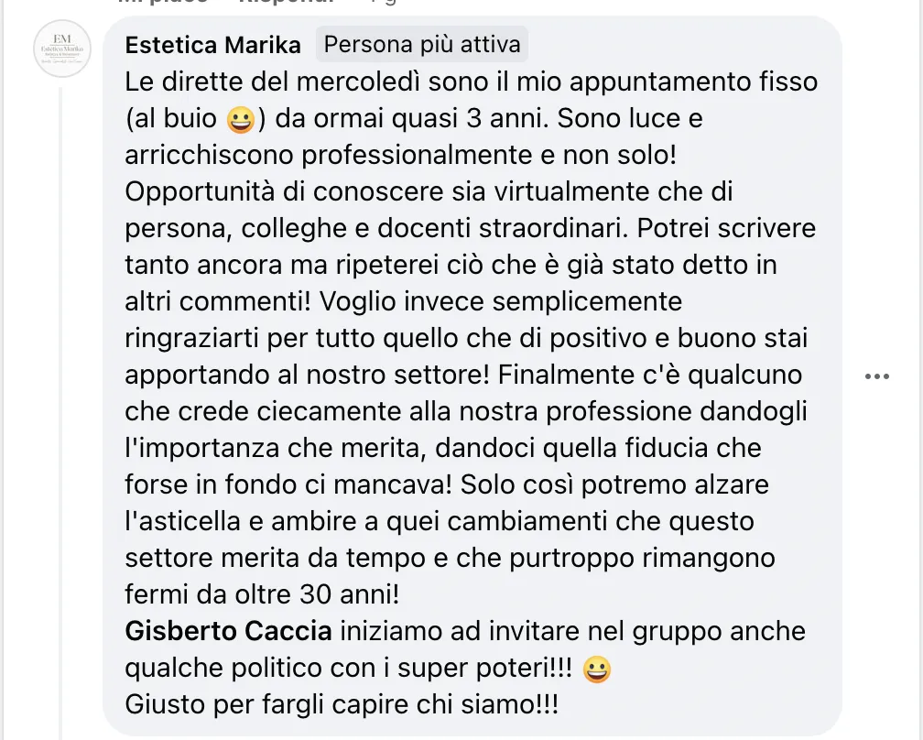Click the word 'Opportunità' in the comment

200,192
